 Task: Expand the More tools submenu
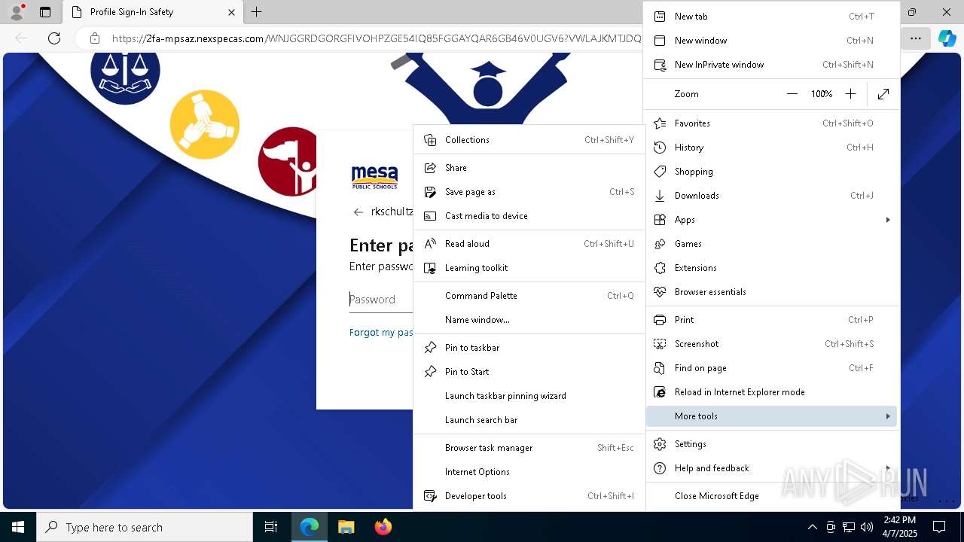coord(771,416)
